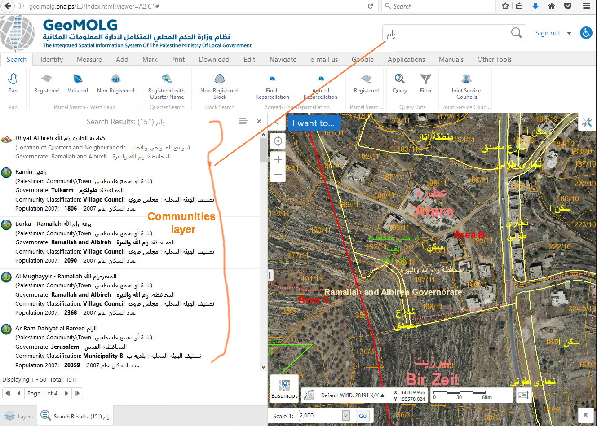Expand the overview map corner arrow

click(x=586, y=415)
